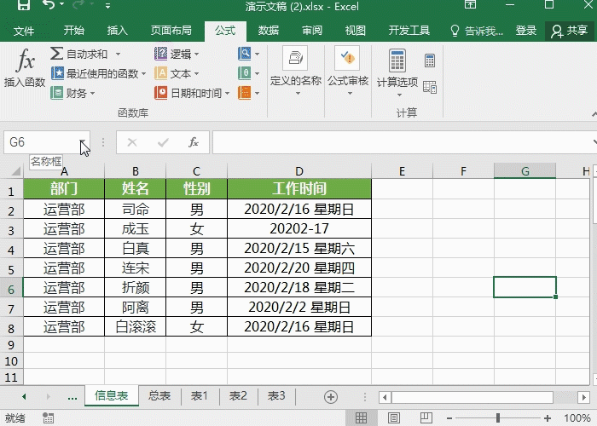Click the New Sheet plus icon
This screenshot has width=597, height=426.
coord(331,397)
